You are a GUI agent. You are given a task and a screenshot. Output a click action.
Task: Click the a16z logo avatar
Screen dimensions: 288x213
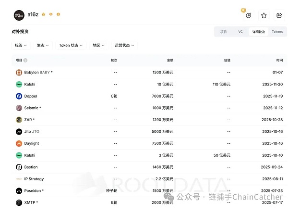coord(19,15)
